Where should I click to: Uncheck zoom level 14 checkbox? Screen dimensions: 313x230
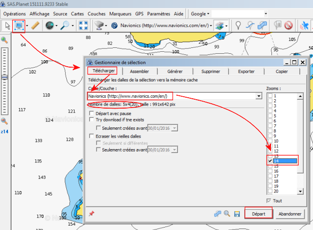click(270, 160)
